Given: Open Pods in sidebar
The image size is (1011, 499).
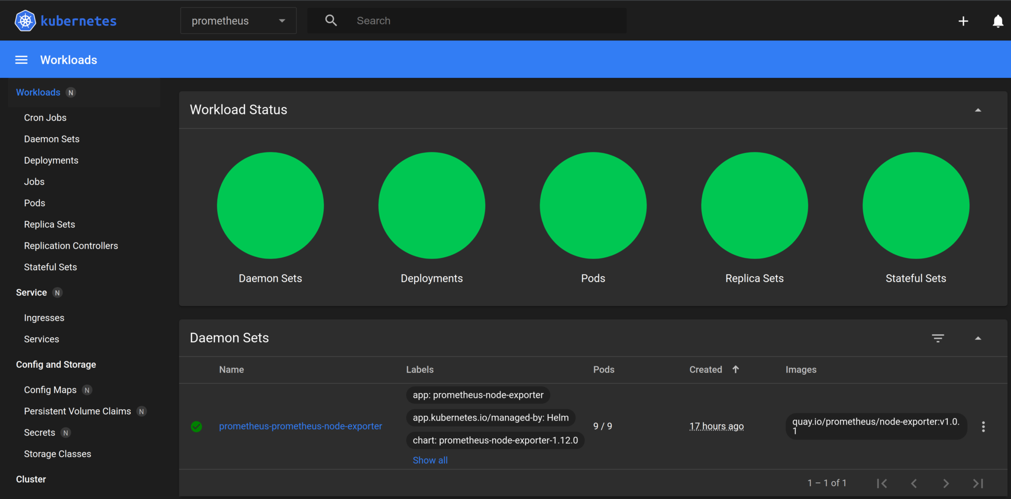Looking at the screenshot, I should point(34,203).
